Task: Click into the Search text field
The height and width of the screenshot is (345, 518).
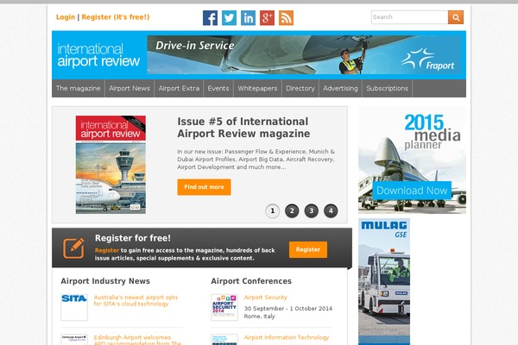Action: tap(409, 17)
